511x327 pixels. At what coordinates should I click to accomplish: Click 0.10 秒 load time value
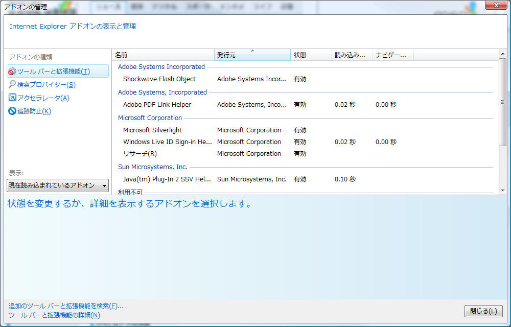pyautogui.click(x=345, y=179)
